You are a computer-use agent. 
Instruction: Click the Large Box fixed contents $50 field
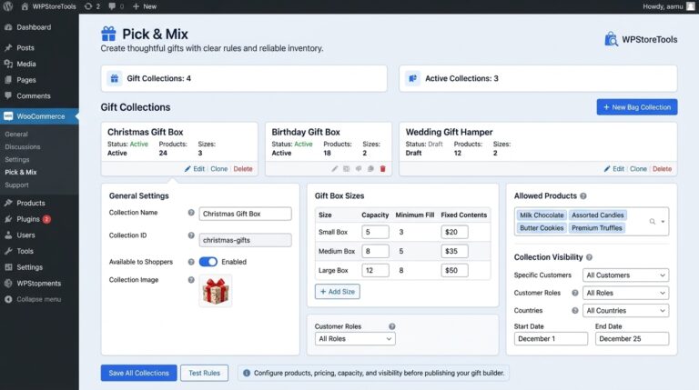point(455,270)
